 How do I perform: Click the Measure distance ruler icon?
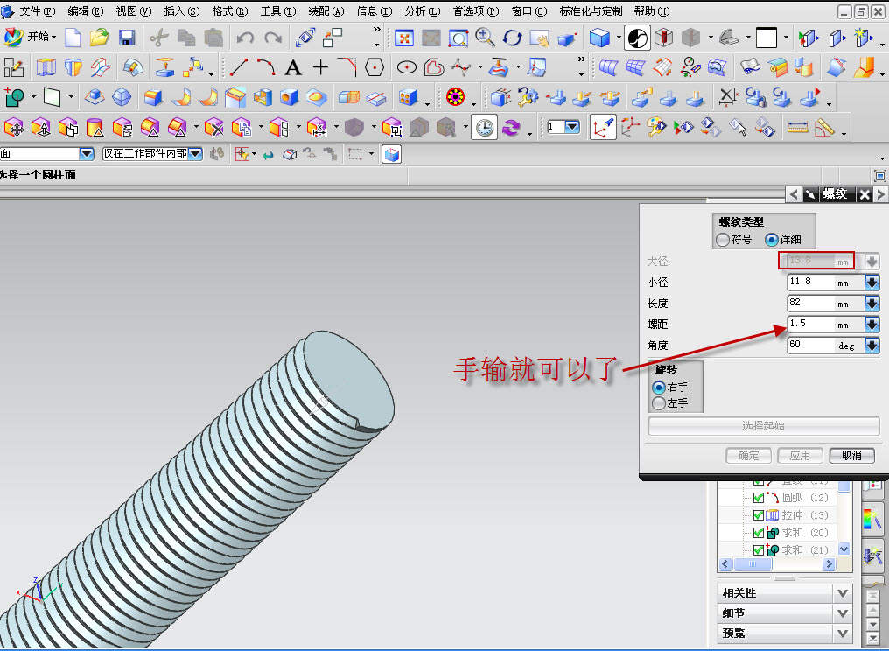[x=797, y=128]
